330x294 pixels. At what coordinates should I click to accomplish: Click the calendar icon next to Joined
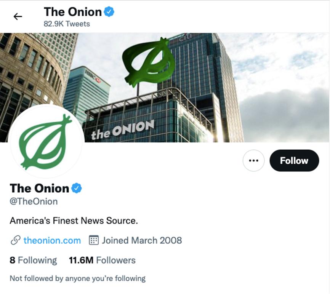point(93,240)
